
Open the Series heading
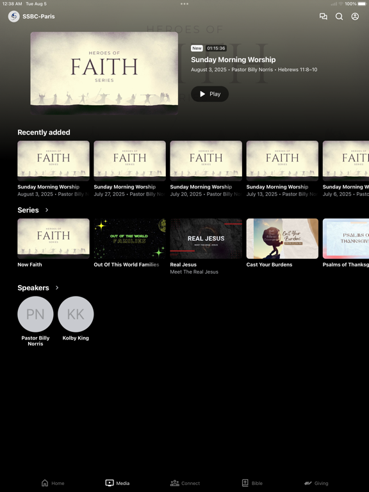[28, 210]
